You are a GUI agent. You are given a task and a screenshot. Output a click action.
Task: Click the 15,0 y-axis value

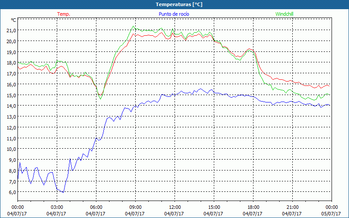[x=11, y=95]
